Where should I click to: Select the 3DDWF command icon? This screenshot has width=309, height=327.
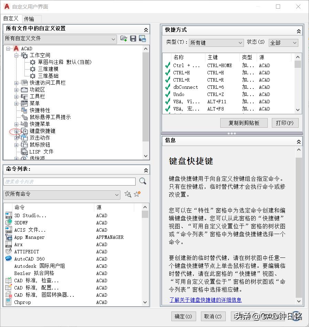pos(8,222)
